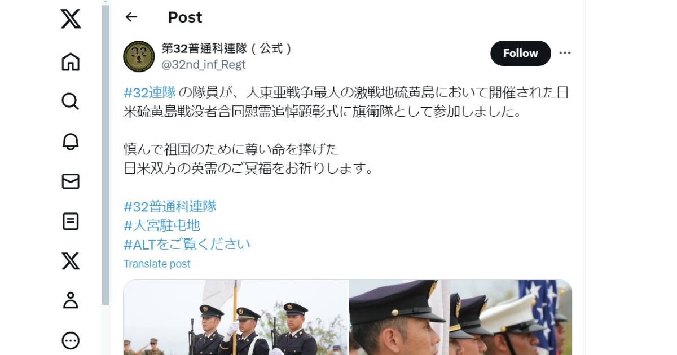This screenshot has height=355, width=677.
Task: Click Translate post link
Action: [x=157, y=264]
